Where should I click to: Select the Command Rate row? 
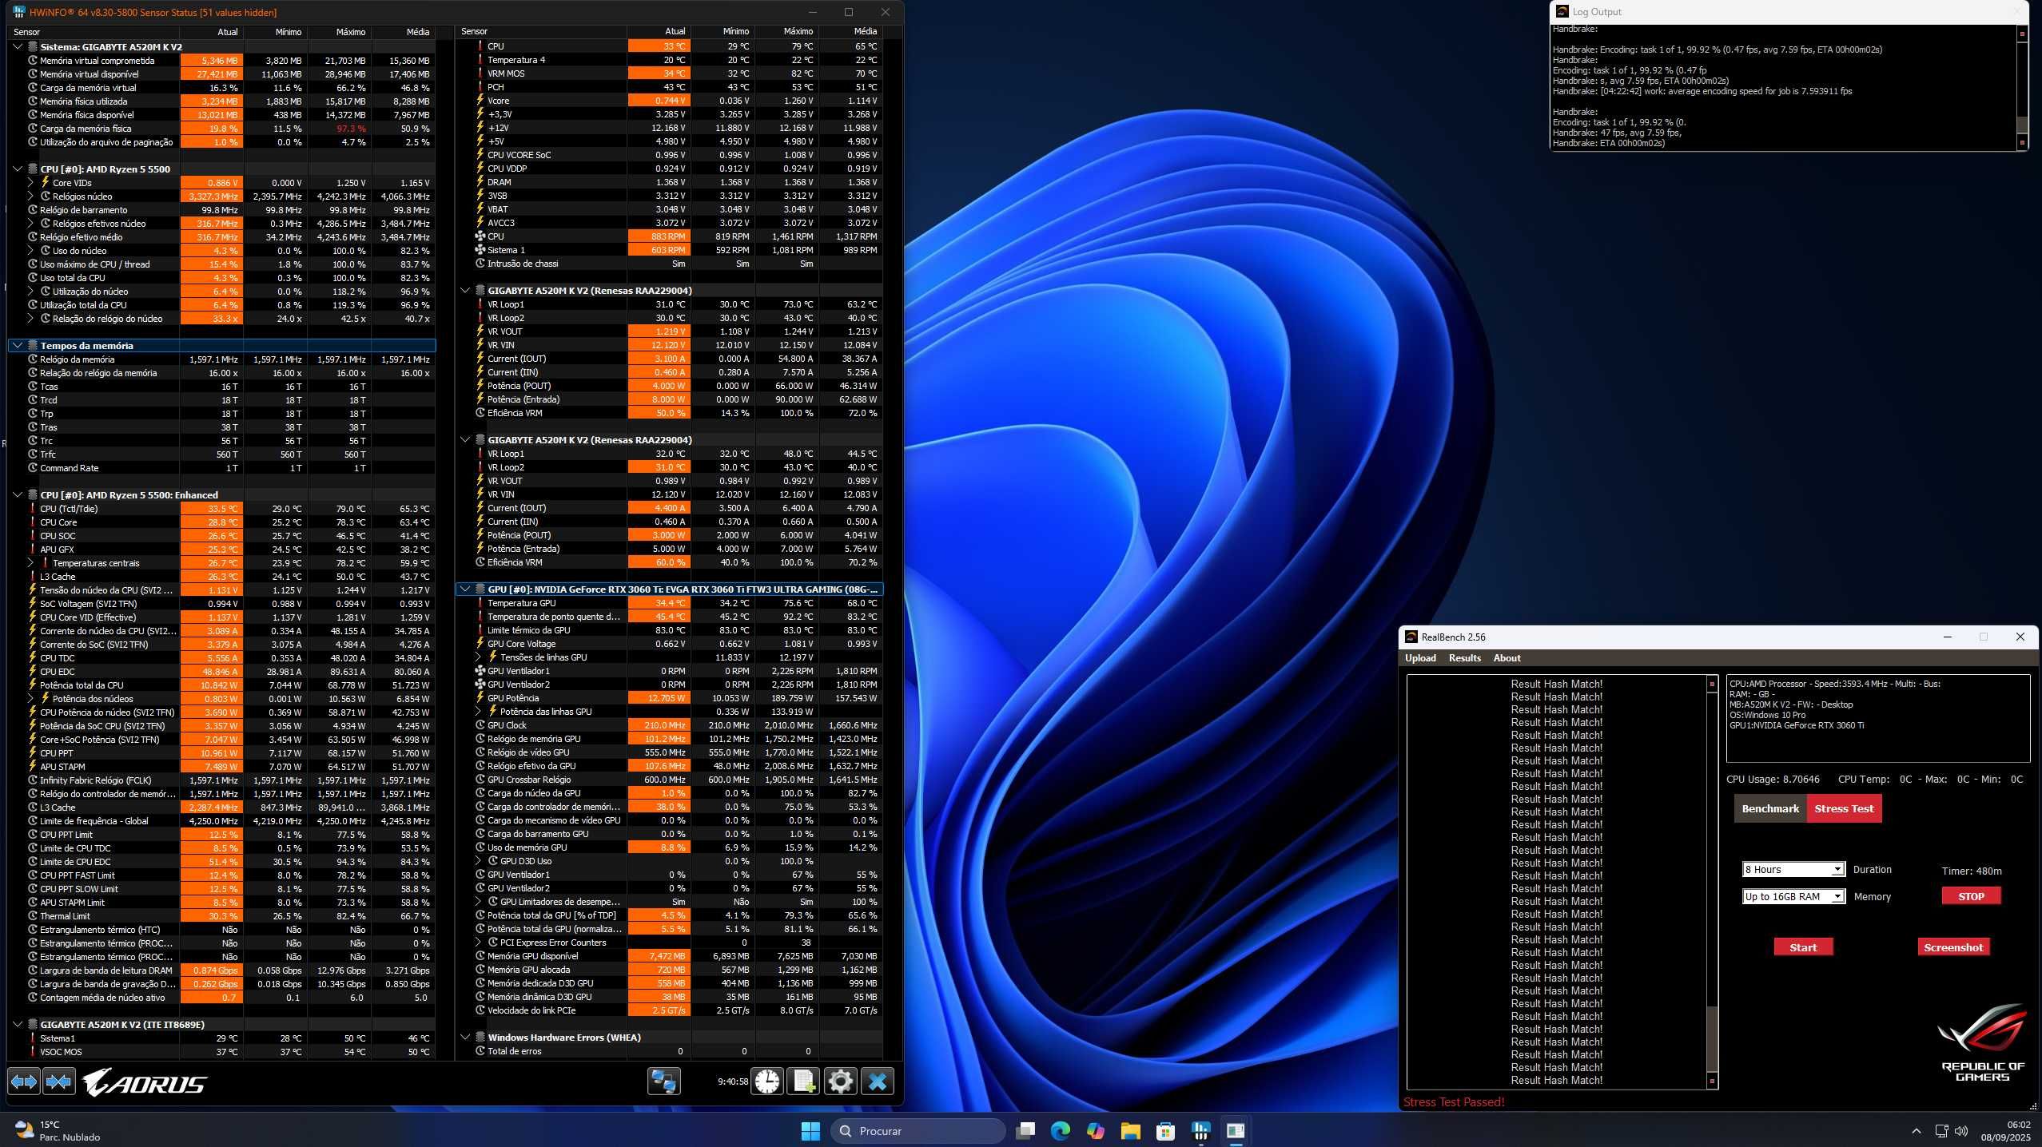pyautogui.click(x=222, y=468)
